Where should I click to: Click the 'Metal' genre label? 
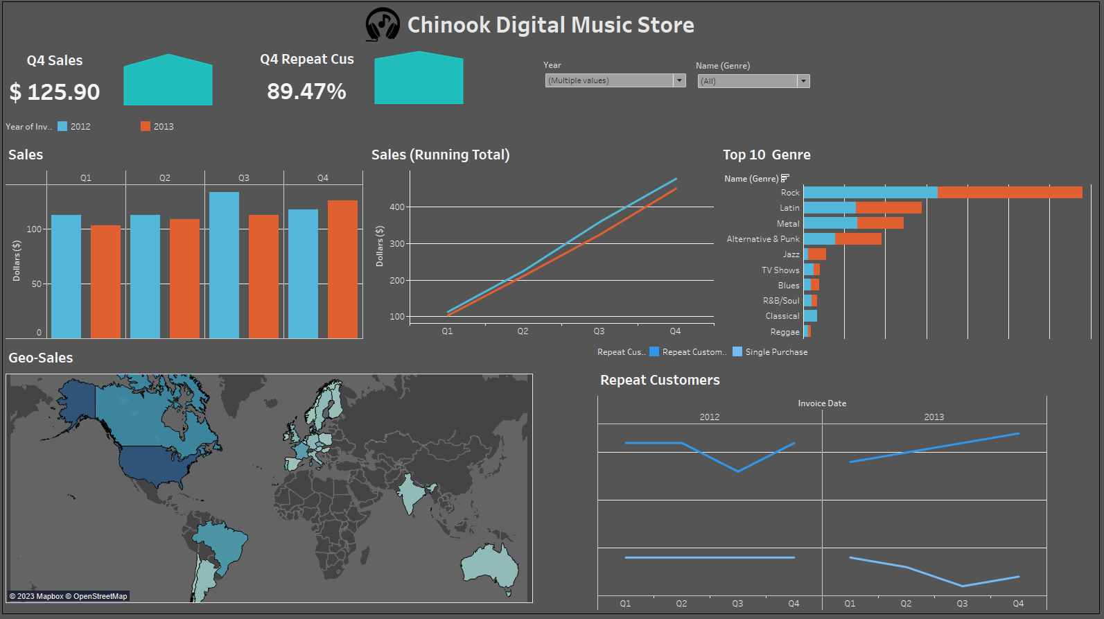[x=788, y=223]
